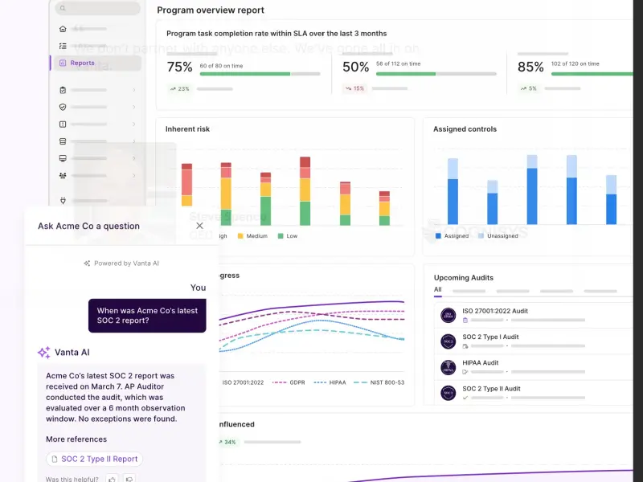The height and width of the screenshot is (482, 643).
Task: Open the database stack icon in sidebar
Action: point(63,141)
